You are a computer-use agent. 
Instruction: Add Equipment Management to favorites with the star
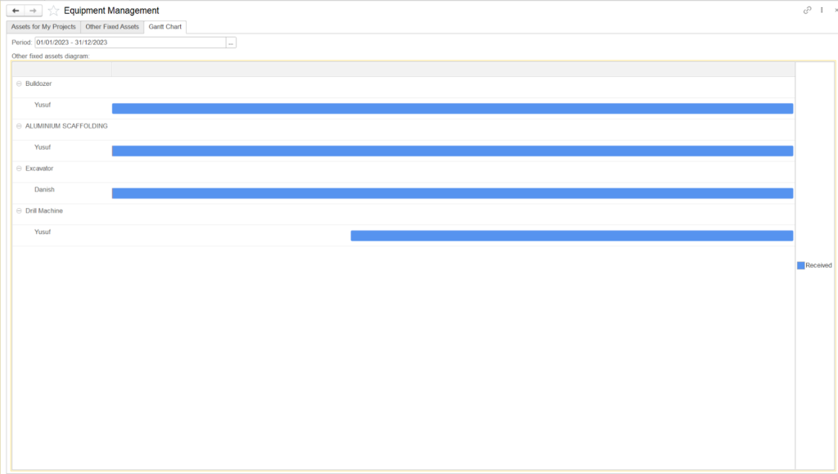[x=54, y=11]
